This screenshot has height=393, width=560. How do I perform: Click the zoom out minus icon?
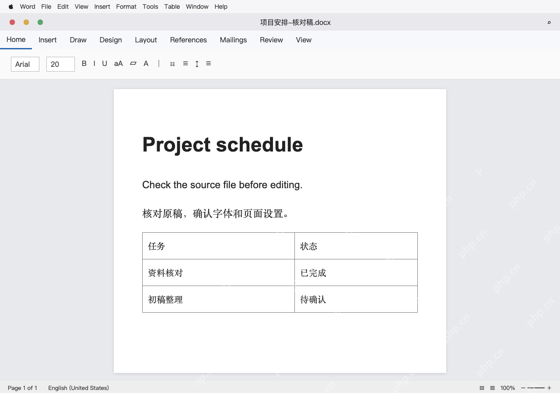(523, 388)
